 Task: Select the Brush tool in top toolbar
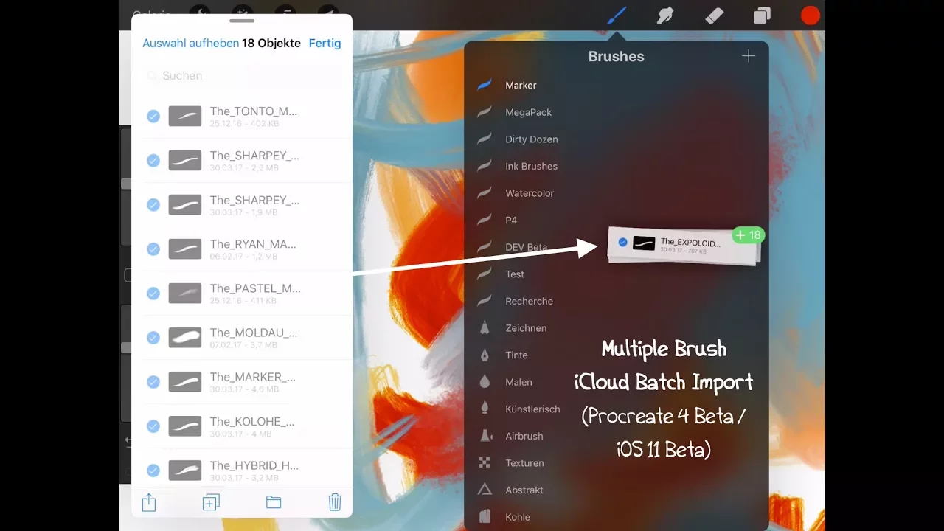[x=617, y=15]
